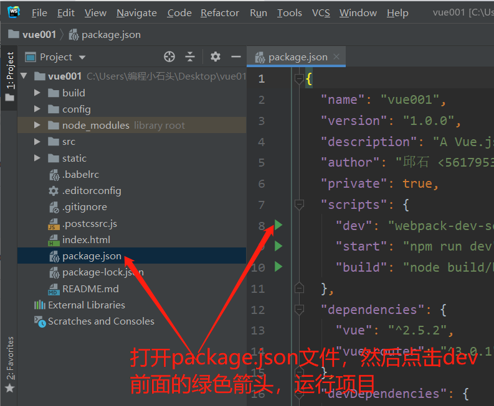Click the .editorconfig gear file icon
Image resolution: width=494 pixels, height=406 pixels.
pyautogui.click(x=54, y=191)
